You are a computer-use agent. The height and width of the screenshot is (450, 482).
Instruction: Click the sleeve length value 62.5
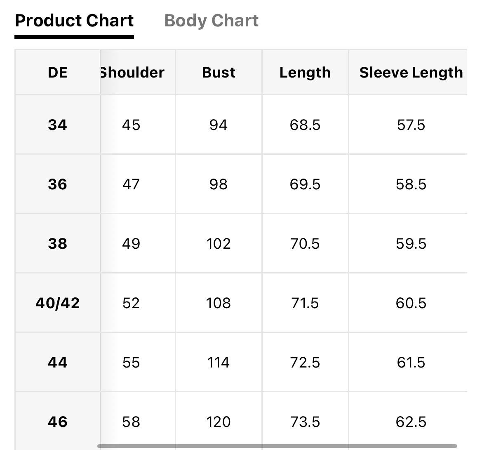411,422
